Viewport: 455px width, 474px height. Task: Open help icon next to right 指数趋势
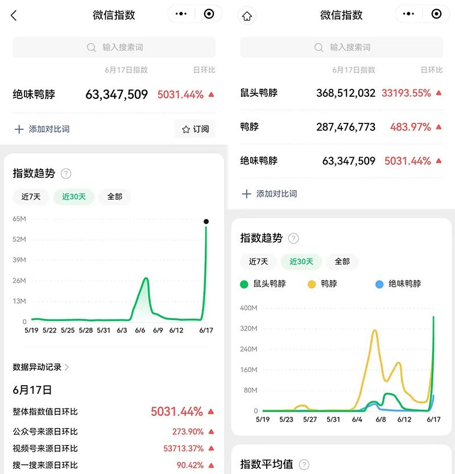[x=293, y=238]
